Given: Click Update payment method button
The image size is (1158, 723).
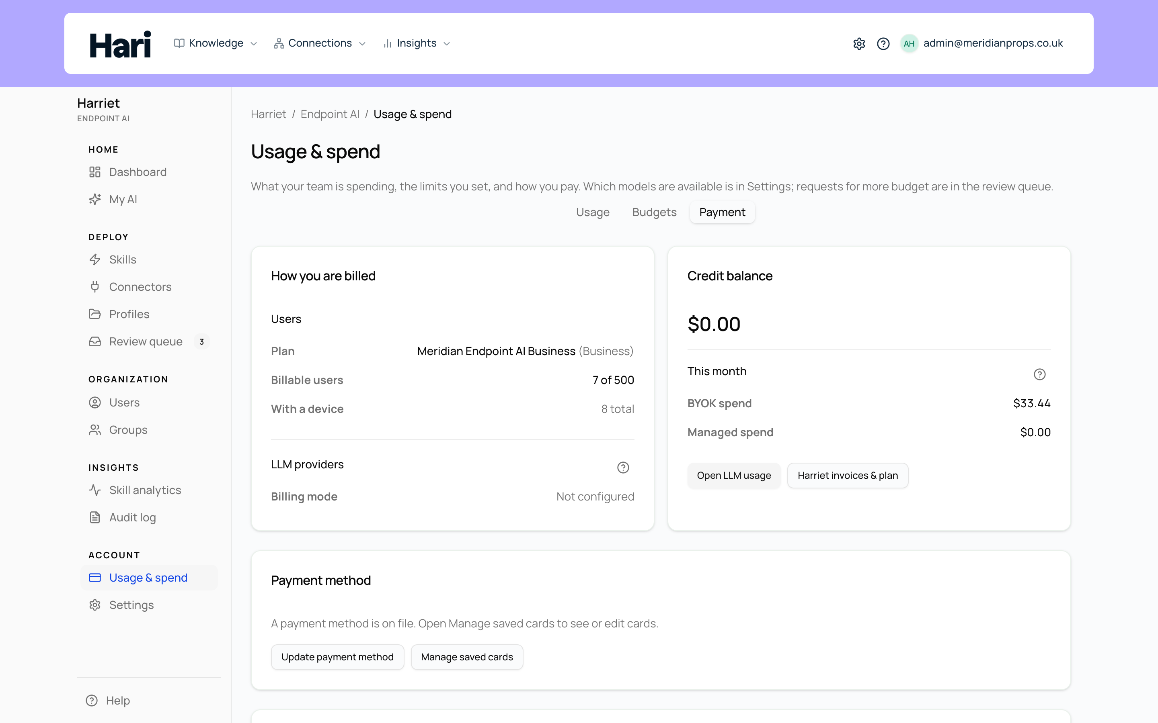Looking at the screenshot, I should [x=337, y=657].
